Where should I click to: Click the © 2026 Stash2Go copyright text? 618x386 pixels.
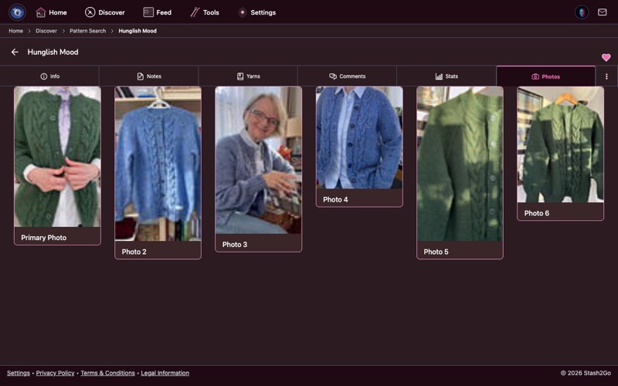click(x=586, y=373)
